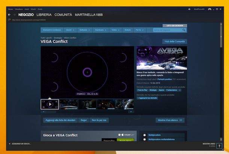Open the Perlopiù positiva reviews link

click(164, 79)
